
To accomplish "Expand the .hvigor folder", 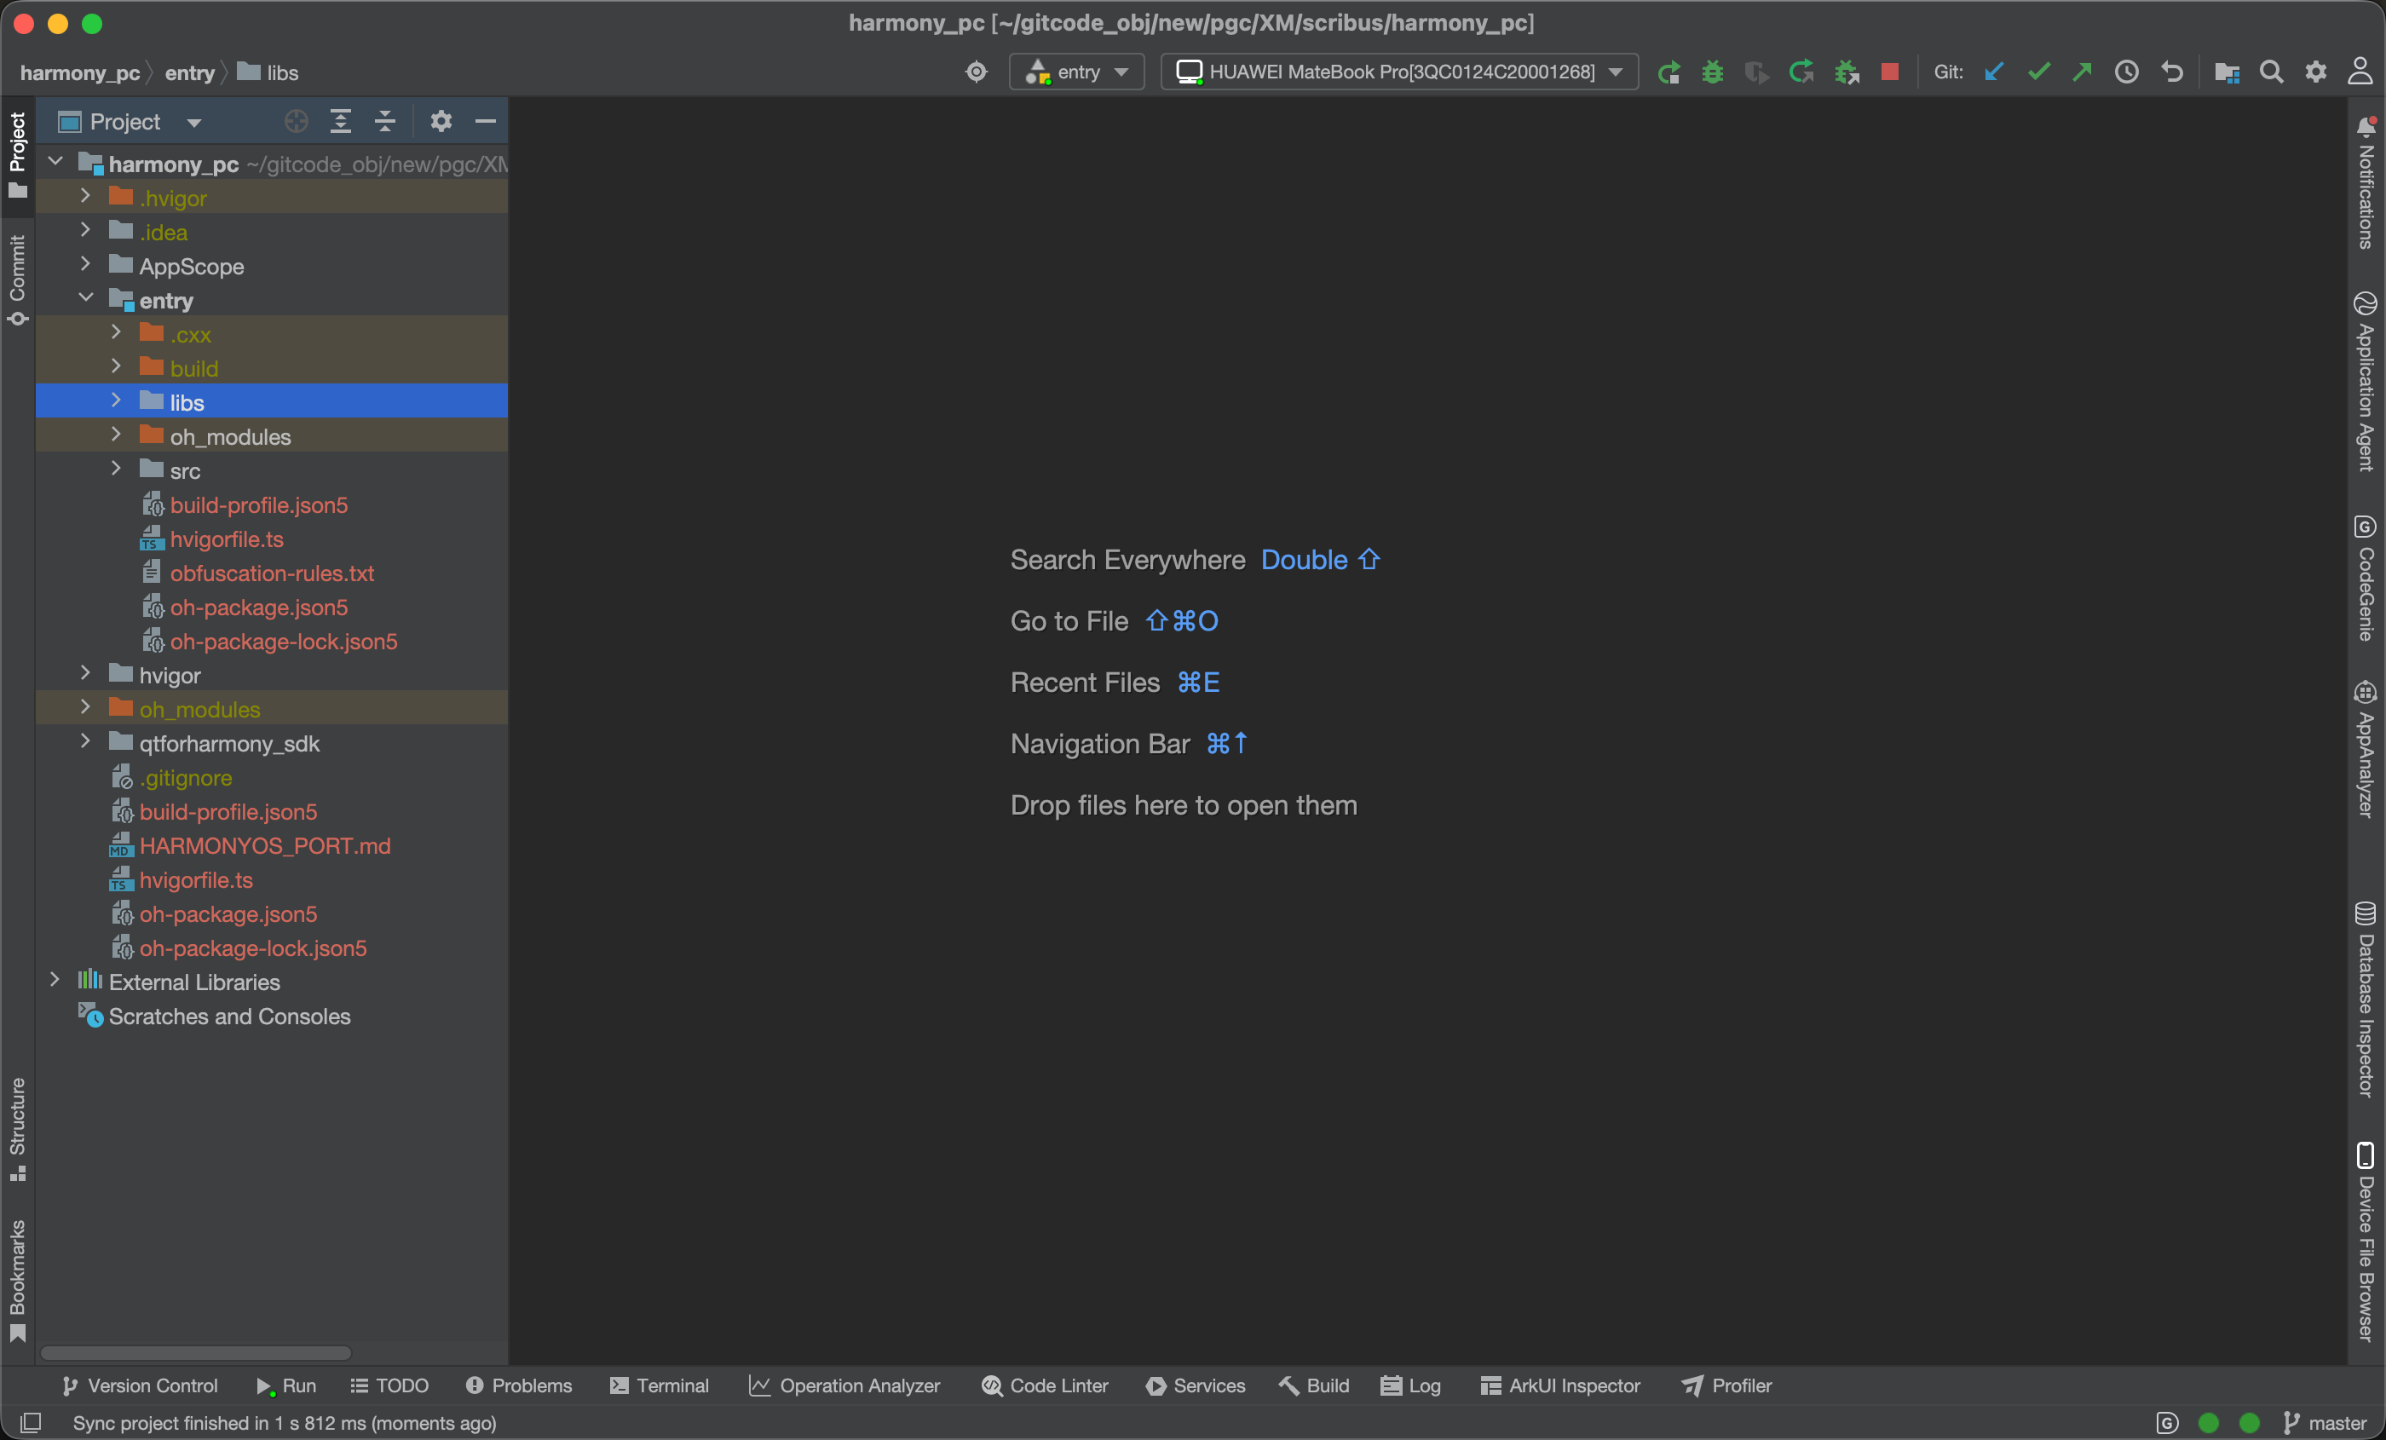I will click(85, 197).
